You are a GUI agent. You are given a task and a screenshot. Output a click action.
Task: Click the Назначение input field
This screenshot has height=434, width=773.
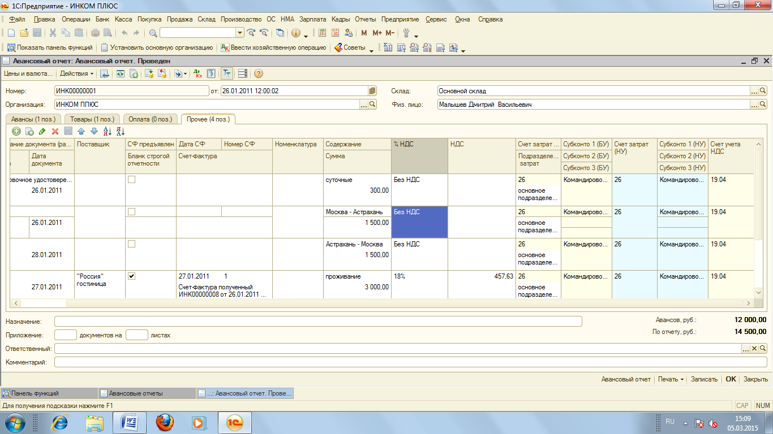click(318, 321)
